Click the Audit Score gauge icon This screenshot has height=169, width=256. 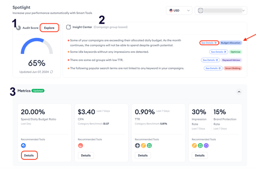(18, 28)
